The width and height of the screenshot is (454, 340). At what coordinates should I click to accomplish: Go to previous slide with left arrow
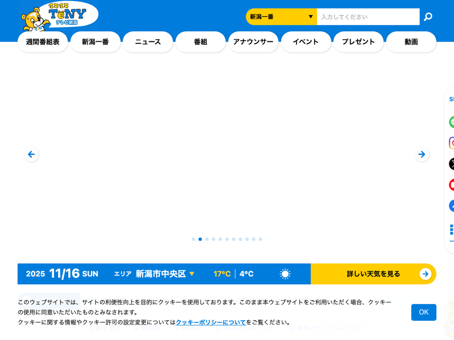(31, 154)
